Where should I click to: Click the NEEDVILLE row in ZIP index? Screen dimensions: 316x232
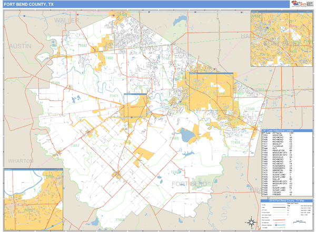[277, 157]
